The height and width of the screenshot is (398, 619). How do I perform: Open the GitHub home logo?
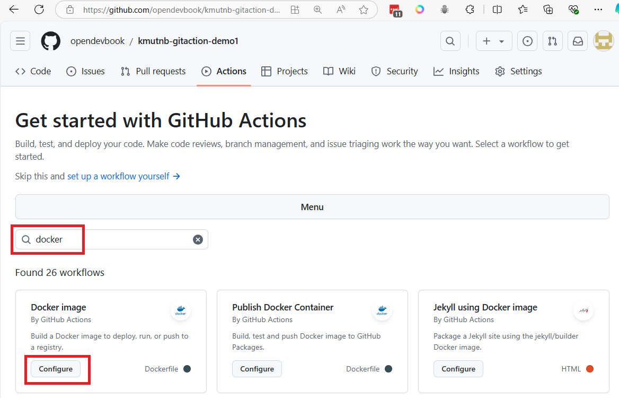click(51, 41)
